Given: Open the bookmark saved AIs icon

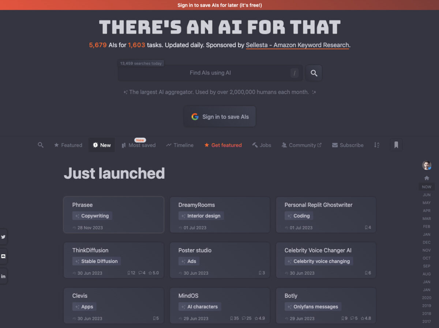Looking at the screenshot, I should [396, 145].
